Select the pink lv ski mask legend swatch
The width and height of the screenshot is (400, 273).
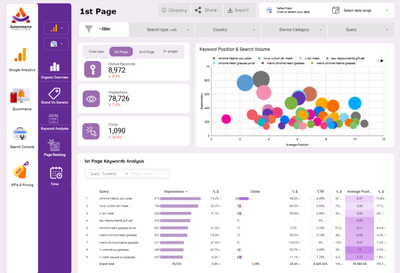coord(300,59)
